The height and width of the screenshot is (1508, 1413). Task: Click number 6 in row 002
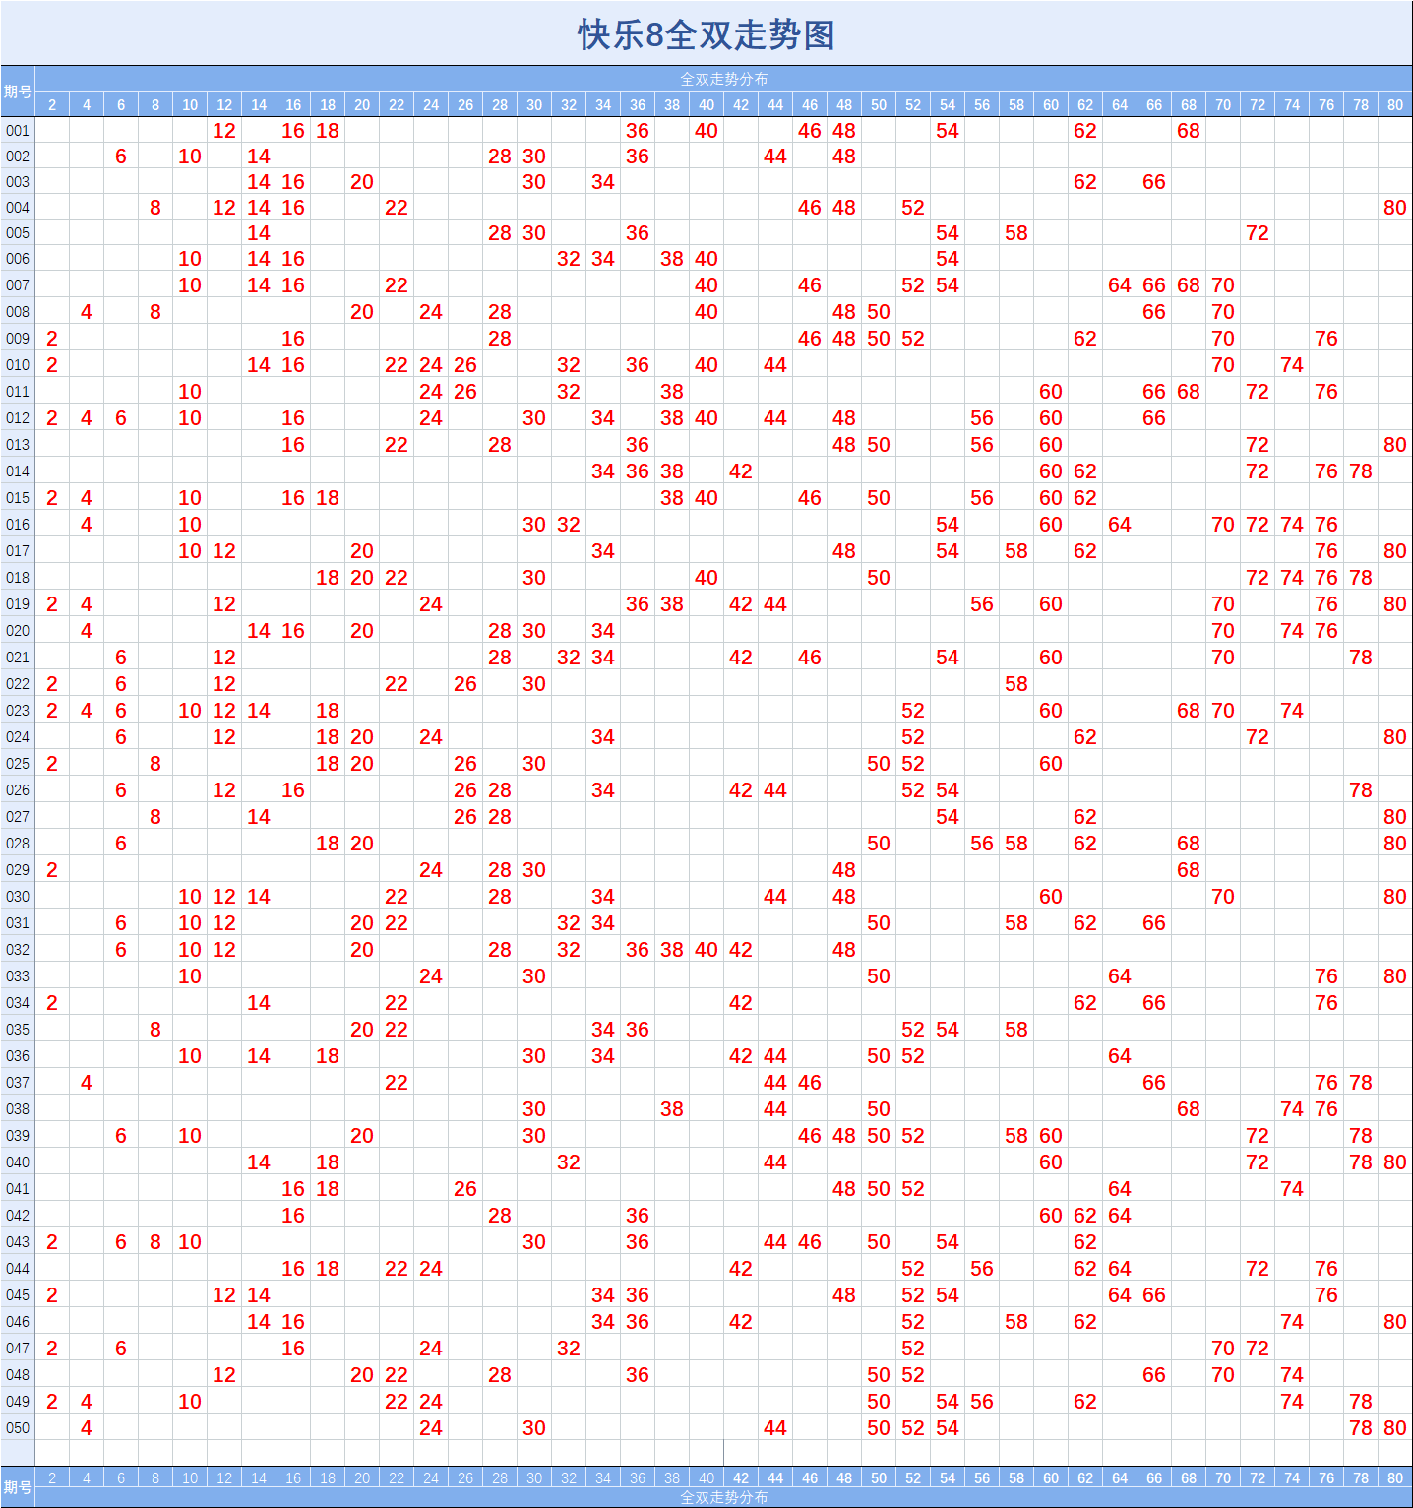click(x=121, y=157)
